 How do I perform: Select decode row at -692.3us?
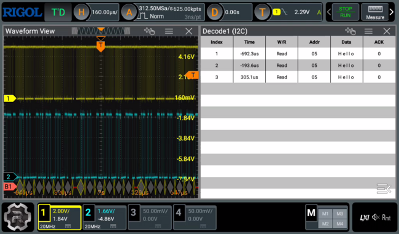298,53
